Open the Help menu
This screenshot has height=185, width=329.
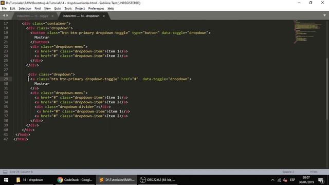tap(111, 8)
